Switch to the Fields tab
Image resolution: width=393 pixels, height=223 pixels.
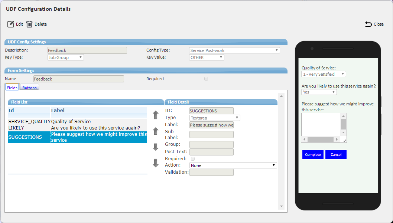pos(12,87)
